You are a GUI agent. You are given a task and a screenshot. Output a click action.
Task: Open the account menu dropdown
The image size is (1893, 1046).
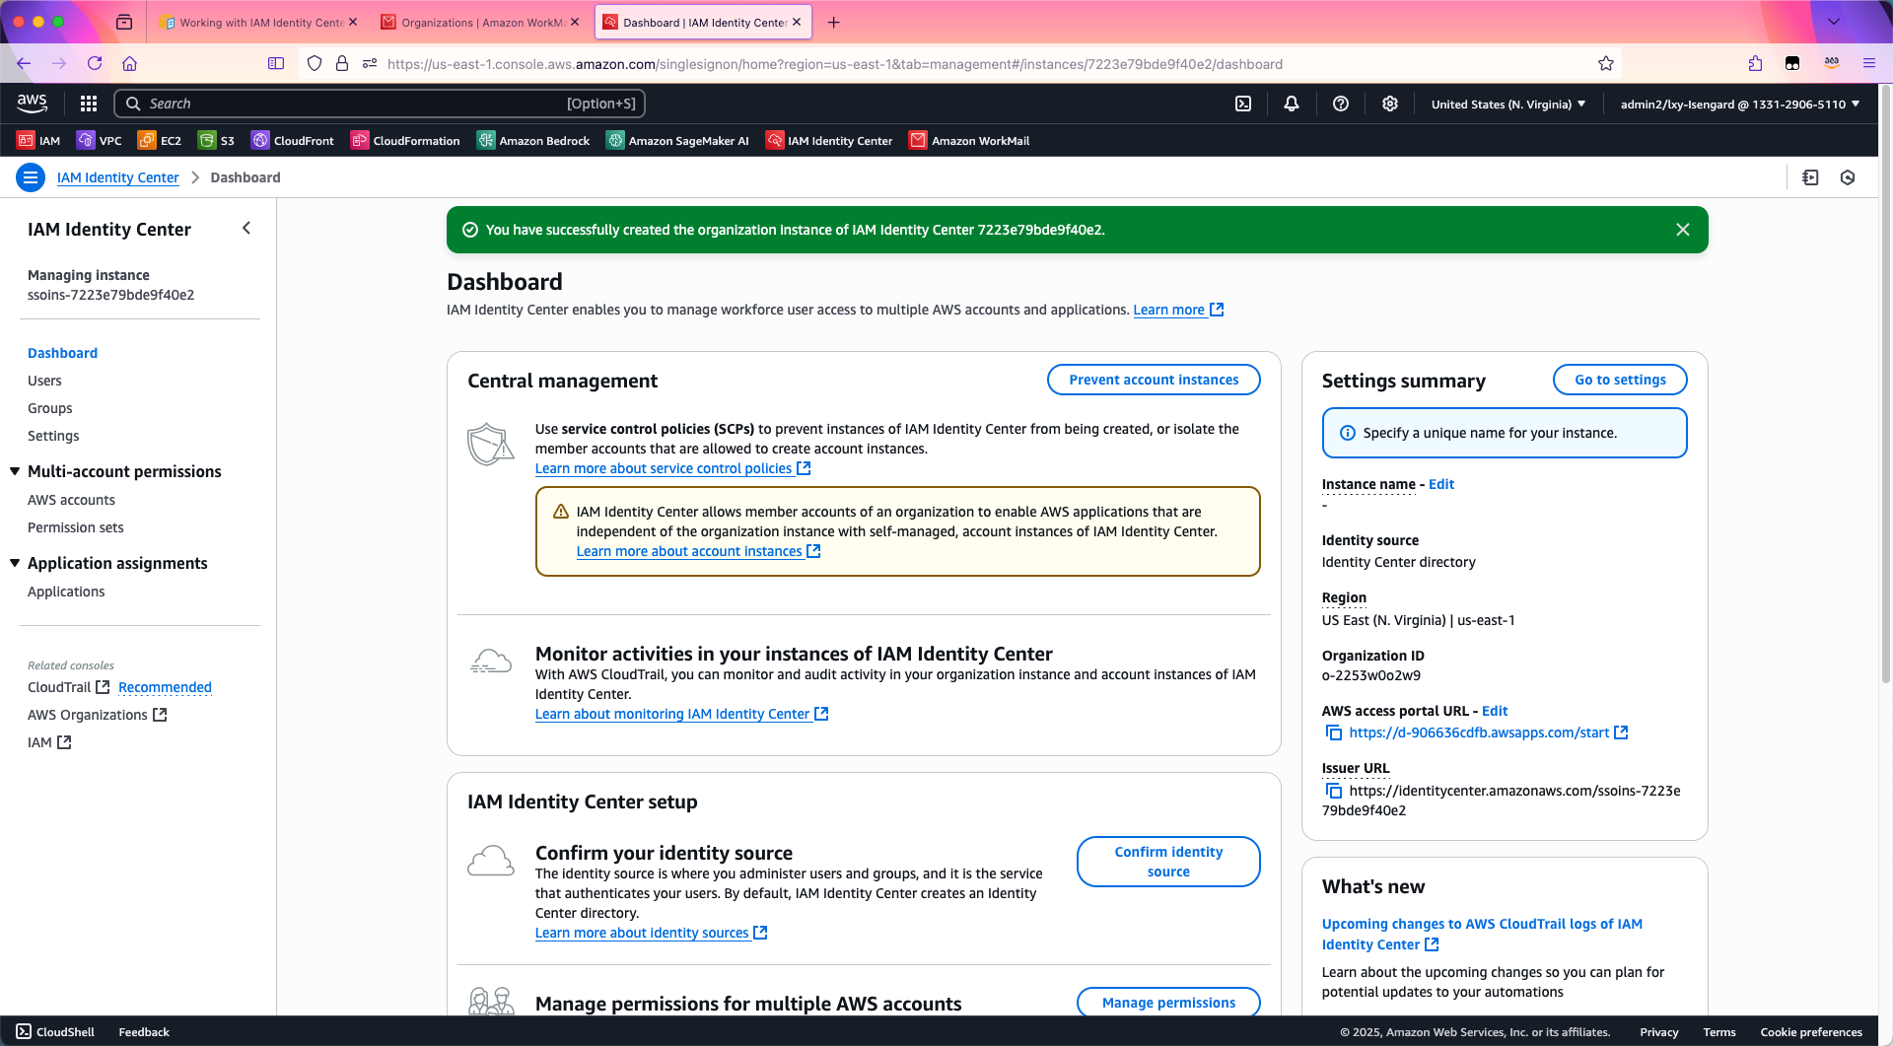tap(1740, 104)
